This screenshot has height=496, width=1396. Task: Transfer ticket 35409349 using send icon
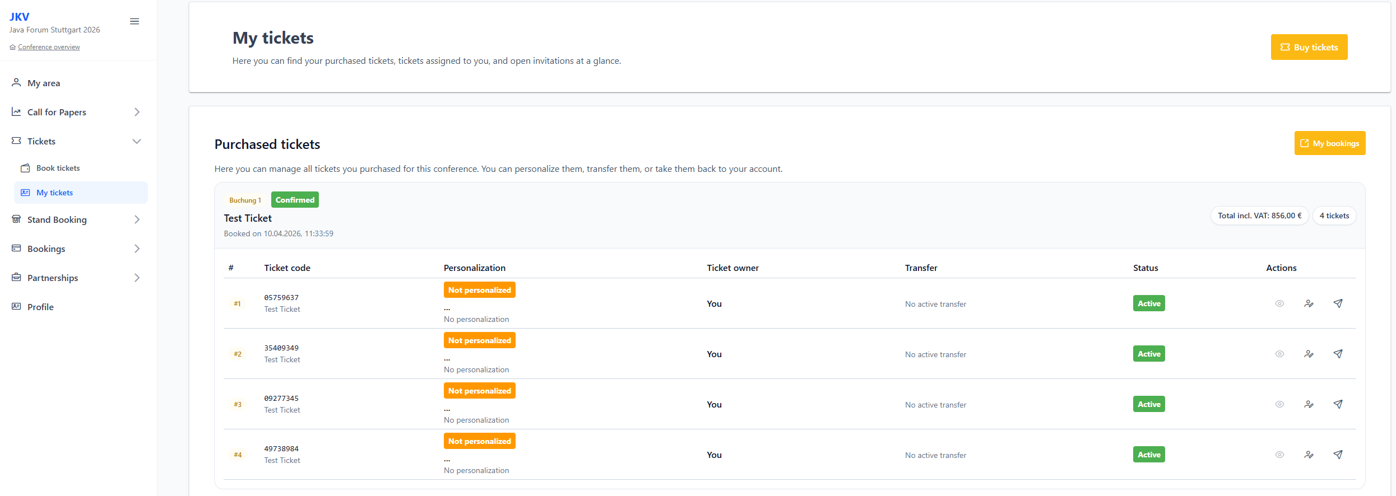pyautogui.click(x=1338, y=354)
